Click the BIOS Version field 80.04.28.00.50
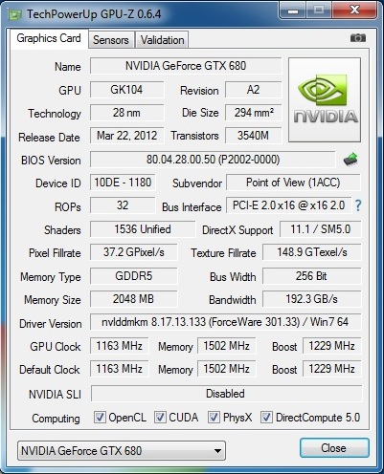This screenshot has width=384, height=474. point(213,160)
